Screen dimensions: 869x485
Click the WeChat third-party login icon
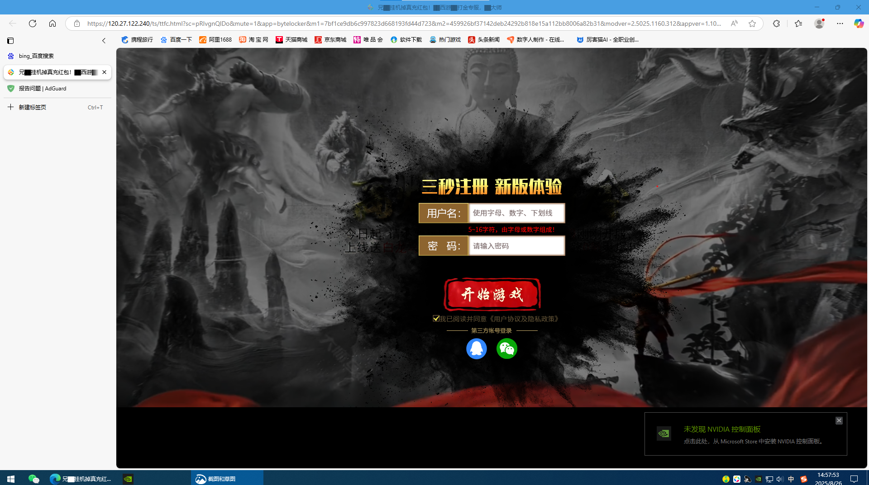[506, 348]
